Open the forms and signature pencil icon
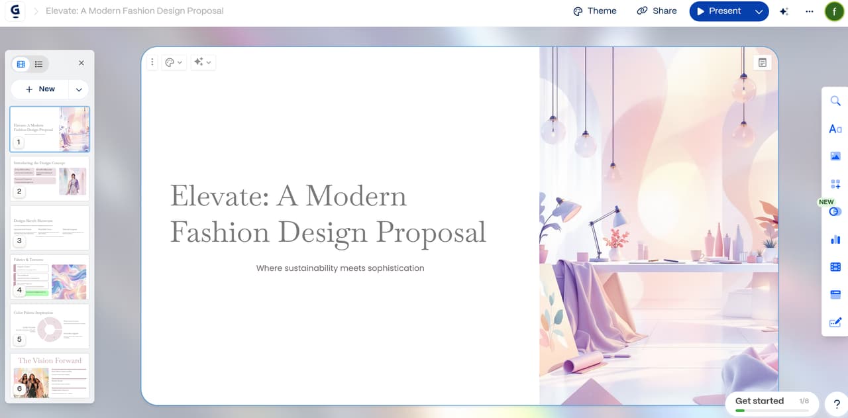 (x=835, y=323)
